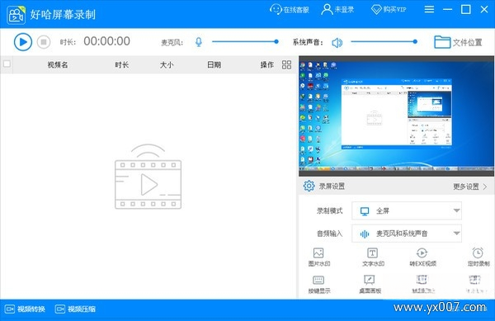Click the screen preview thumbnail

pyautogui.click(x=397, y=116)
